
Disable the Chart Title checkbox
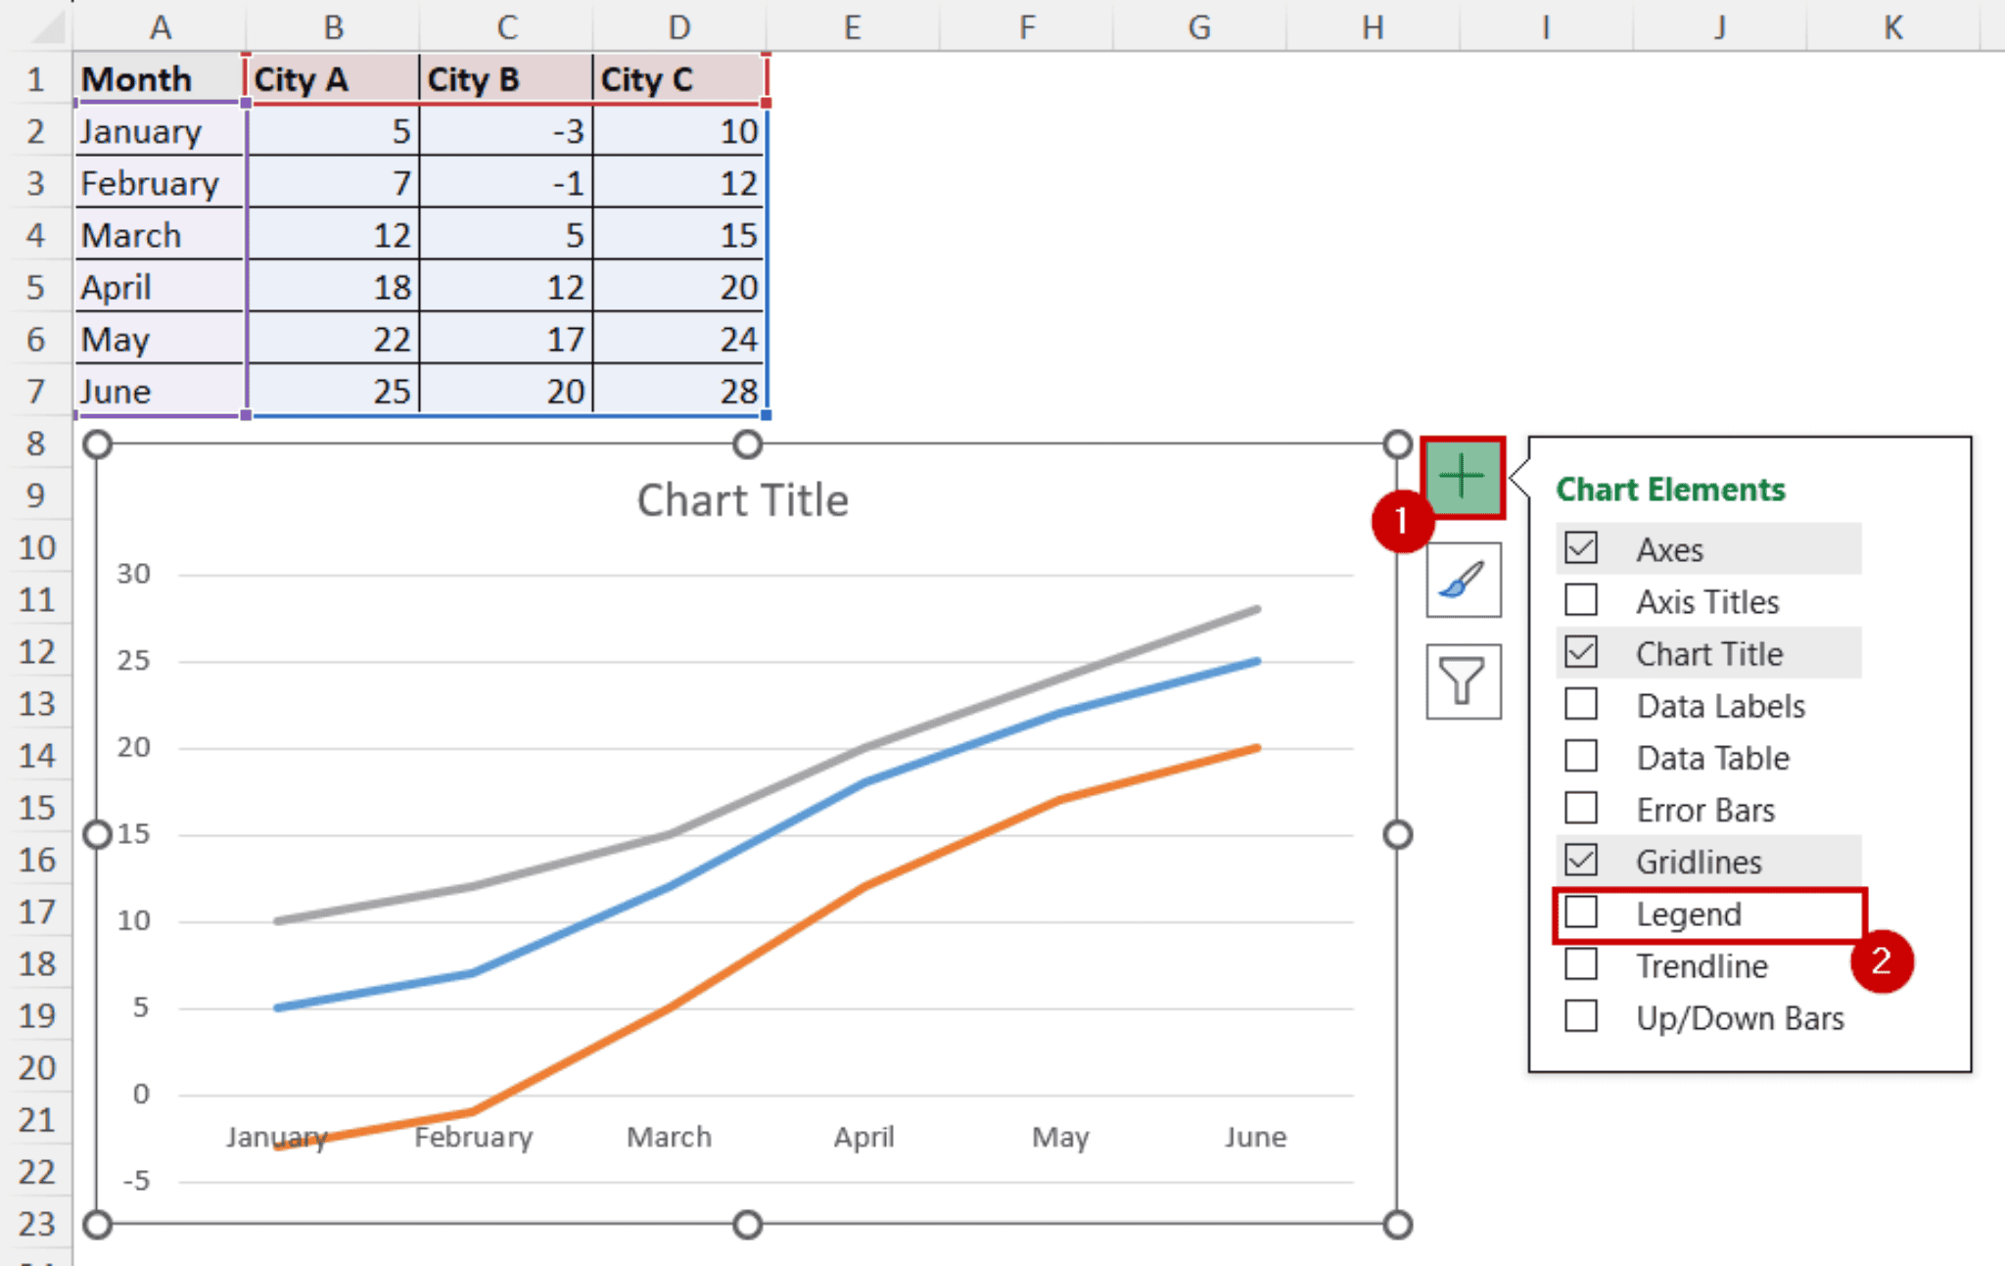(1582, 652)
